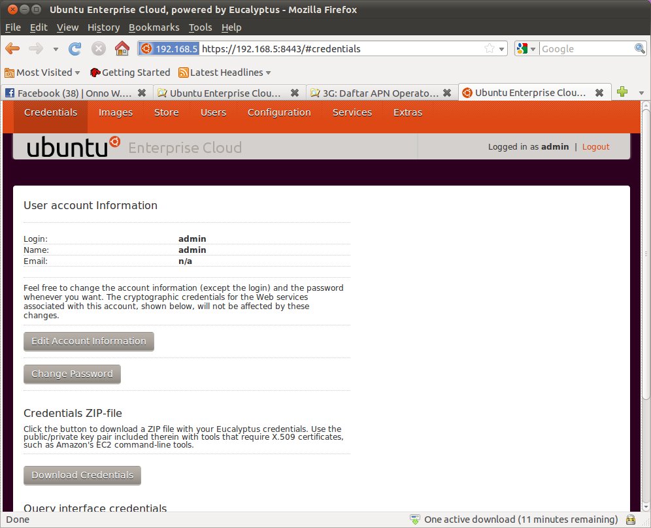Open the Getting Started bookmark
The height and width of the screenshot is (528, 651).
point(130,73)
